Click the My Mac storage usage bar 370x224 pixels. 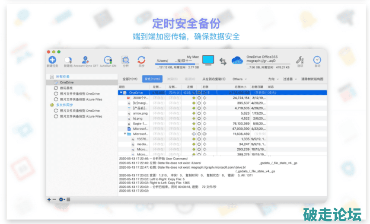tap(177, 64)
